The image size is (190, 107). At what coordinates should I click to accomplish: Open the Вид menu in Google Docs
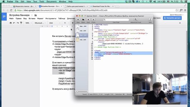point(25,18)
